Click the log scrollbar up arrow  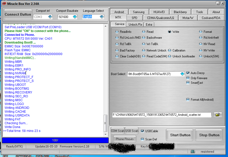[106, 26]
